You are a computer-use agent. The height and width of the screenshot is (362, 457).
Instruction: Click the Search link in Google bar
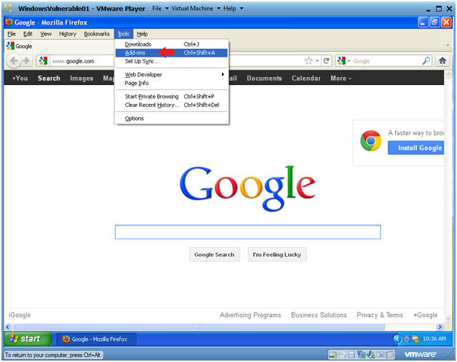click(x=49, y=78)
